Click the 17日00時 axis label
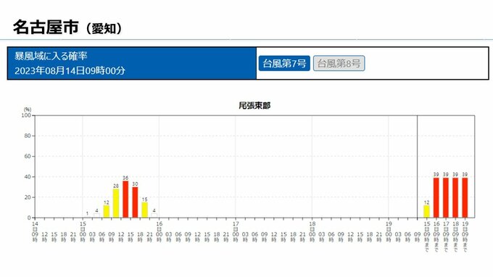Viewport: 493px width, 277px height. pos(236,232)
